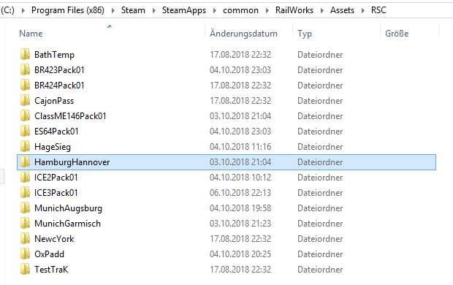Navigate to Assets in the breadcrumb
This screenshot has width=453, height=285.
[x=342, y=10]
